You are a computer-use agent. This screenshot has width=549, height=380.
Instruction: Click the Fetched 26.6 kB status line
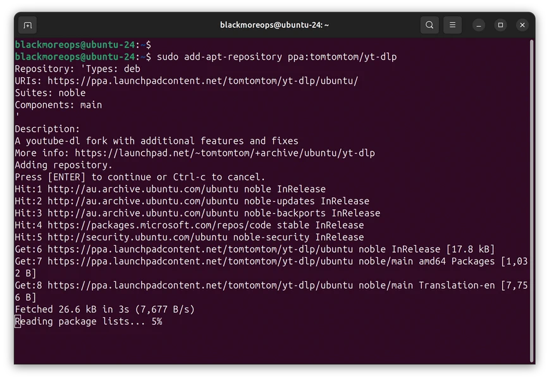pos(104,310)
